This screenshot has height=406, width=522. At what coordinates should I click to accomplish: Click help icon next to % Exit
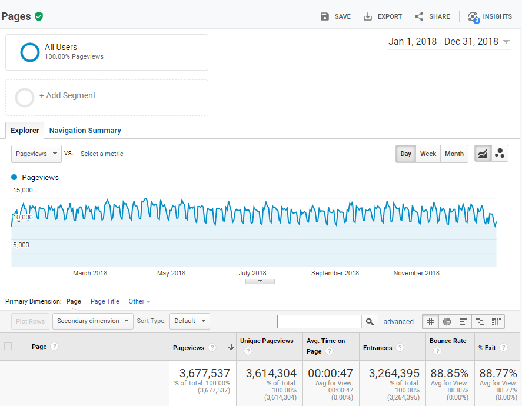tap(504, 347)
